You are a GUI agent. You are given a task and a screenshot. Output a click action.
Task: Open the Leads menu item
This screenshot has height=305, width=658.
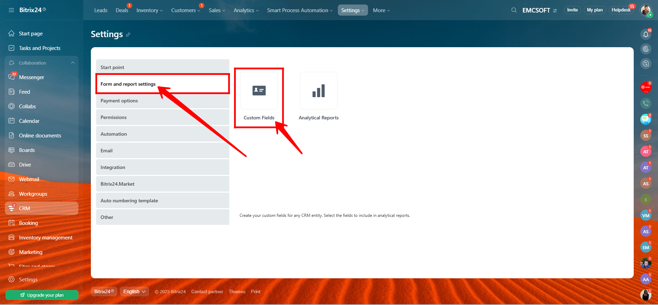coord(101,10)
